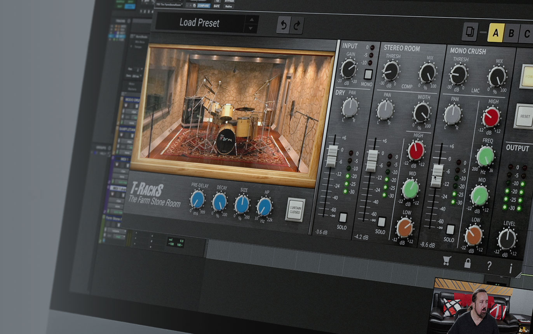Enable SOLO on the Stereo Room channel
The width and height of the screenshot is (533, 334).
(381, 222)
